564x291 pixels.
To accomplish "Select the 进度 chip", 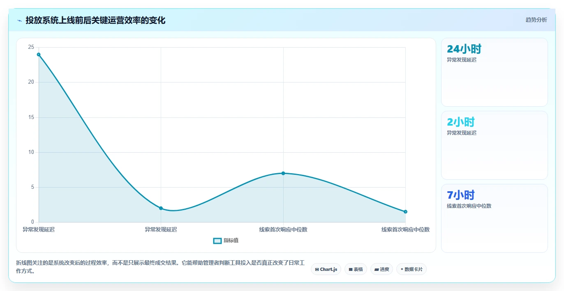I will [381, 269].
